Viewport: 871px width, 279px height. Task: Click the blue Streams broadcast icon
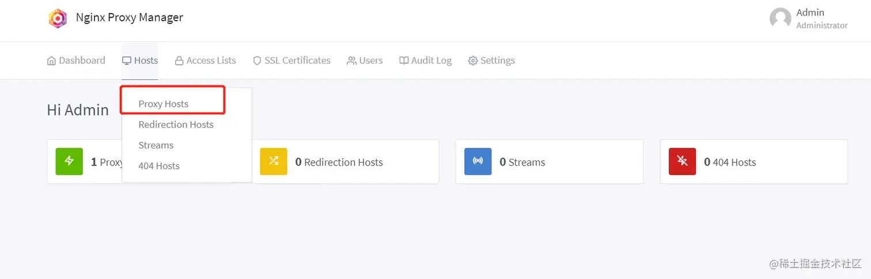tap(478, 162)
